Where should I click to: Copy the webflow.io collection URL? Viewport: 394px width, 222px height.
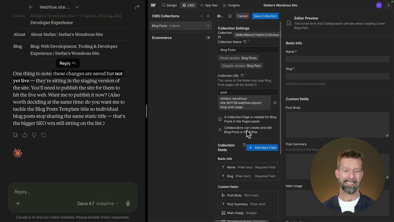[x=275, y=103]
